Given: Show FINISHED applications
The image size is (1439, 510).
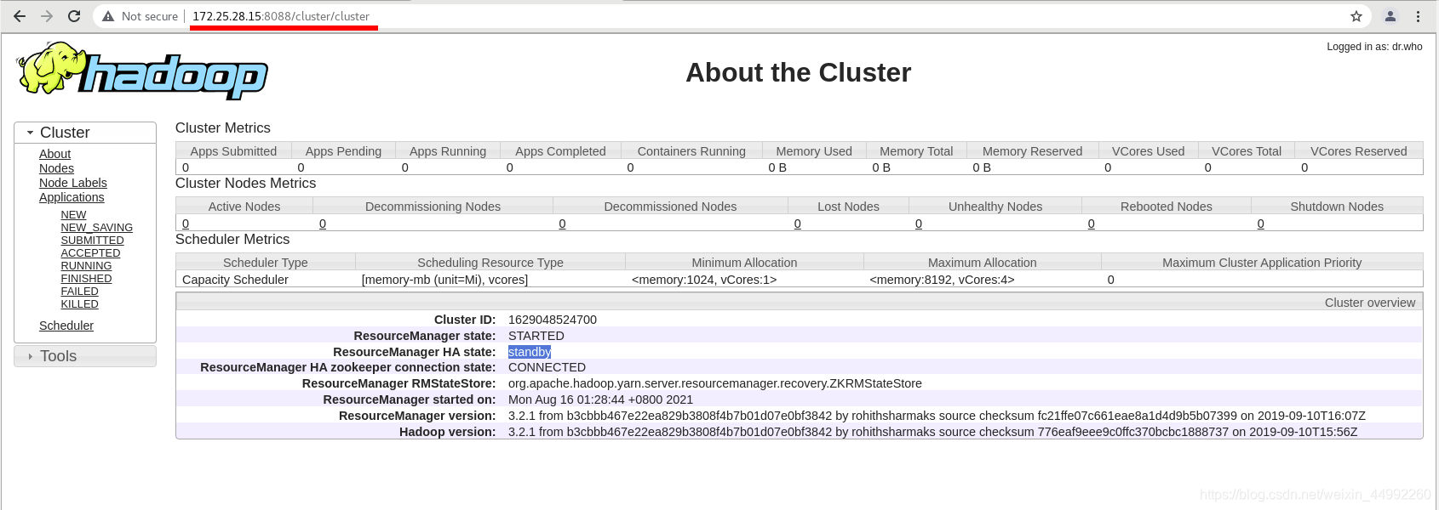Looking at the screenshot, I should coord(86,279).
